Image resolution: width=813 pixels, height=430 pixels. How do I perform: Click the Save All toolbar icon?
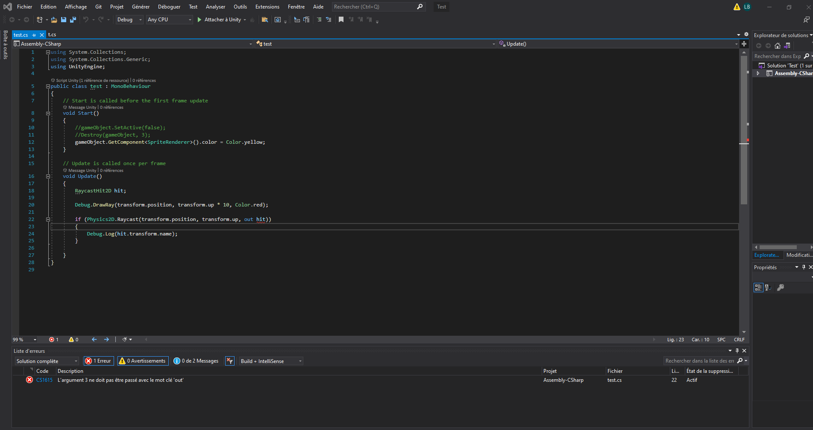(x=73, y=20)
